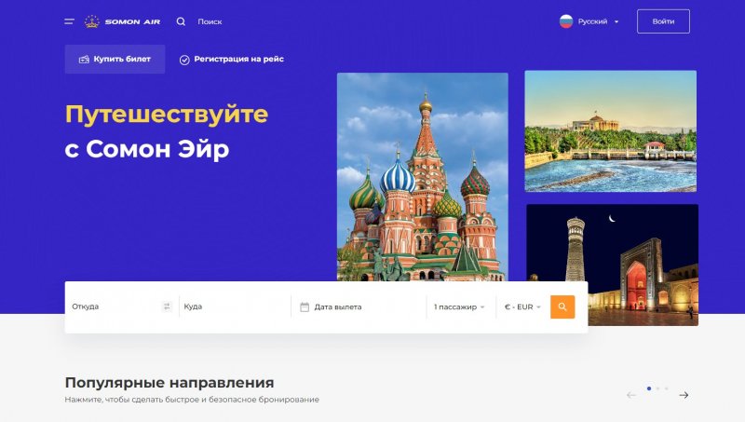The image size is (745, 422).
Task: Click the Войти login button
Action: pos(663,21)
